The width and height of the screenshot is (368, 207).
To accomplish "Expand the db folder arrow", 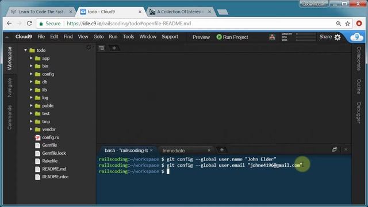I will tap(31, 82).
